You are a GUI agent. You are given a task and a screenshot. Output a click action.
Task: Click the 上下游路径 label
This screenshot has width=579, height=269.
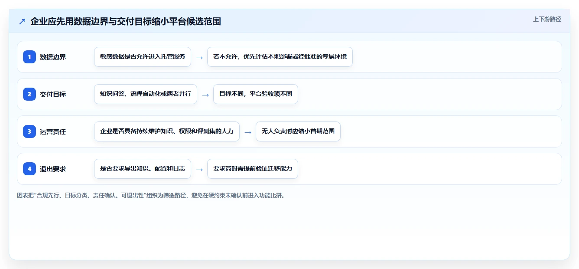click(547, 19)
